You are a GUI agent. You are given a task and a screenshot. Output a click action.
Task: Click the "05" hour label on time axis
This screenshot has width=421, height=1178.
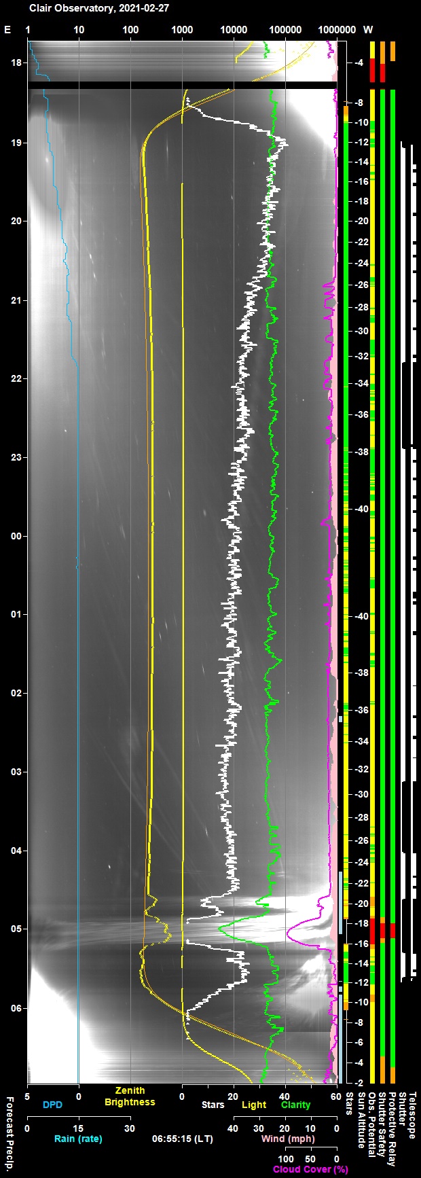click(16, 929)
